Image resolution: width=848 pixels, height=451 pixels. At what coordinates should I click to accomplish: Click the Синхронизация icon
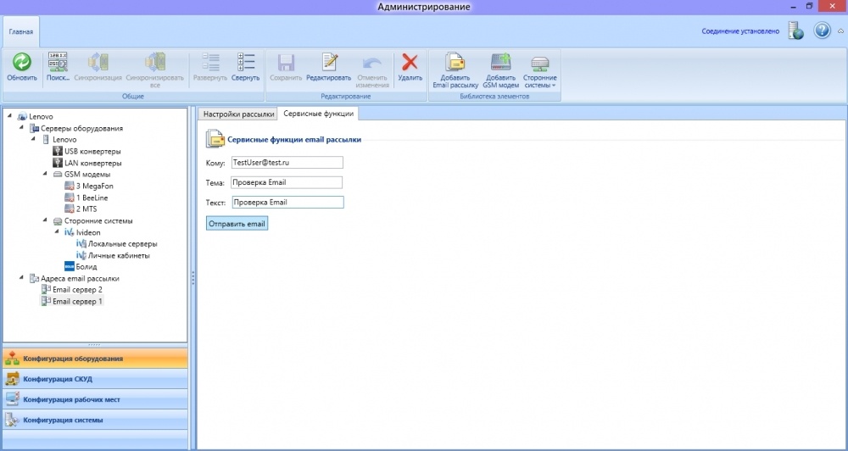click(x=98, y=62)
